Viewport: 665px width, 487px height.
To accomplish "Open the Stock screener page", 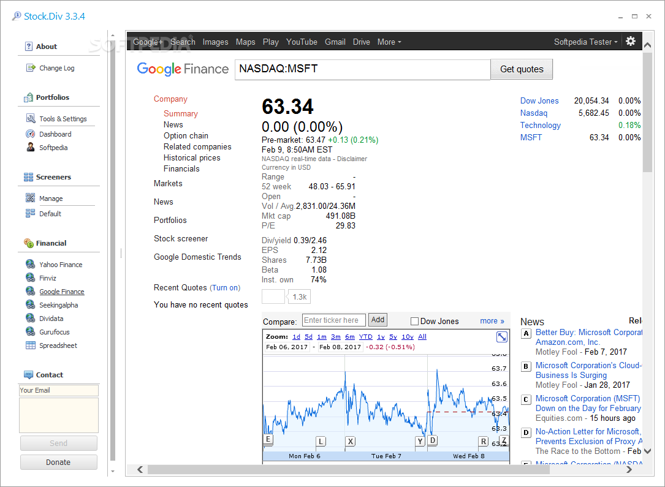I will point(181,239).
